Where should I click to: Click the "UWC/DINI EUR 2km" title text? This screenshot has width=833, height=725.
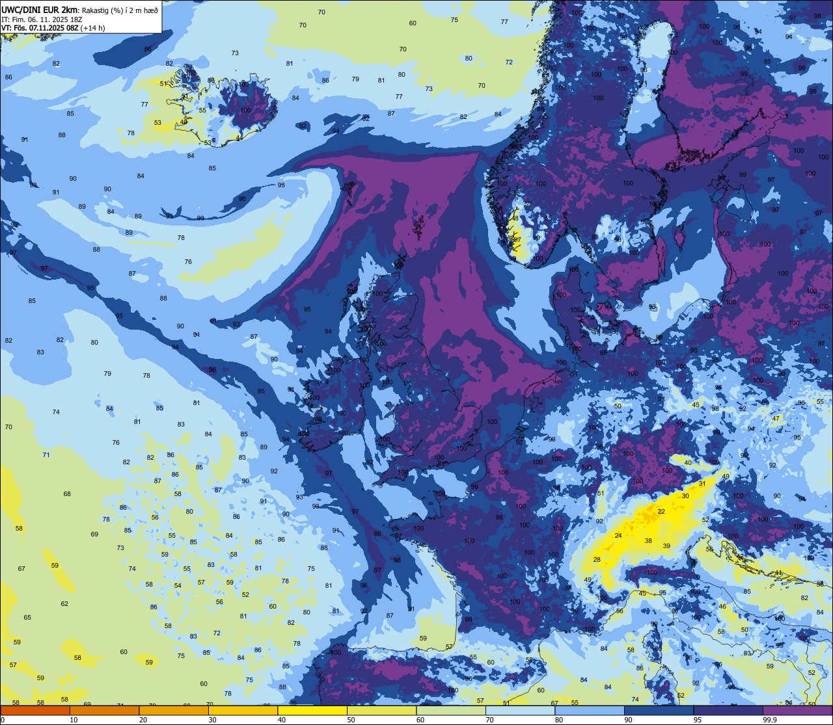coord(39,9)
